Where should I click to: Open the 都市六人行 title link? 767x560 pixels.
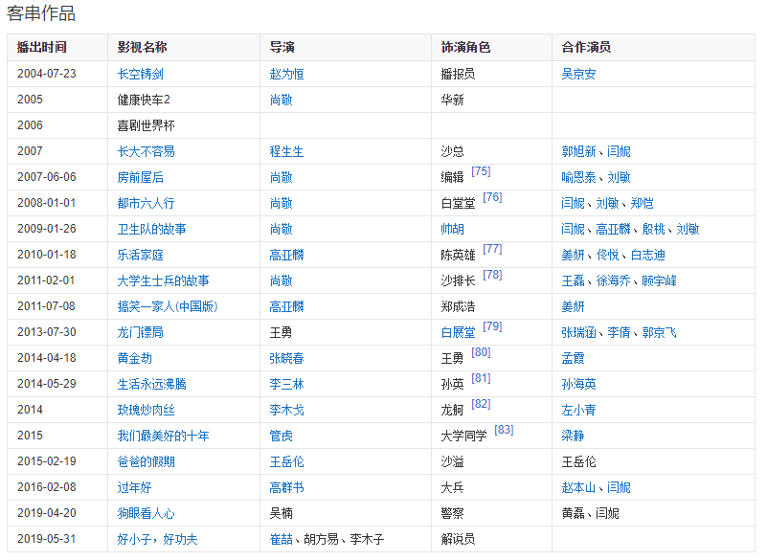(146, 203)
